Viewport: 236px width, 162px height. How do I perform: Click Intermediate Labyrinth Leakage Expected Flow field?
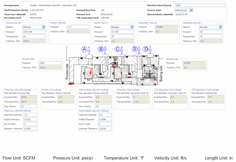[104, 97]
